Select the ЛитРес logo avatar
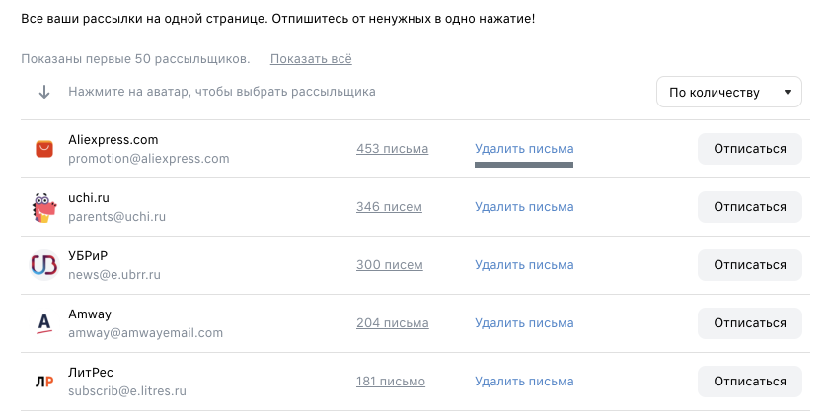830x419 pixels. pyautogui.click(x=44, y=382)
